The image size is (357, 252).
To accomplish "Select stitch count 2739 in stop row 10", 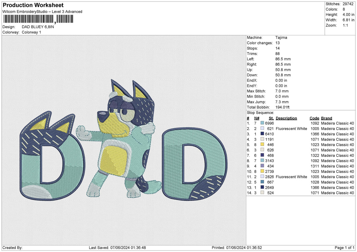I will pyautogui.click(x=269, y=171).
